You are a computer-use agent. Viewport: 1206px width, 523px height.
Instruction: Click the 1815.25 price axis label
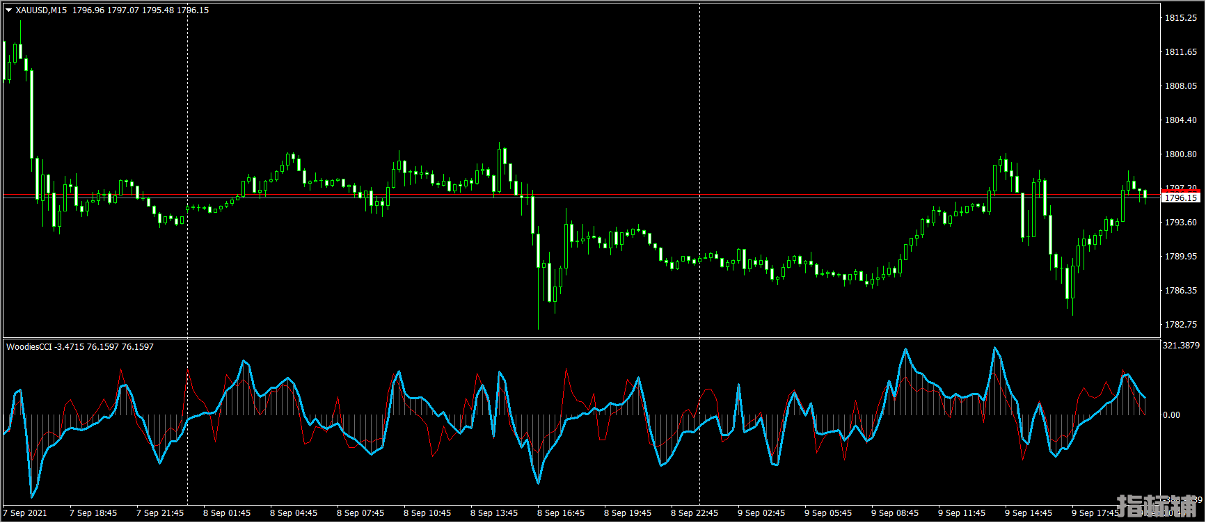1181,18
